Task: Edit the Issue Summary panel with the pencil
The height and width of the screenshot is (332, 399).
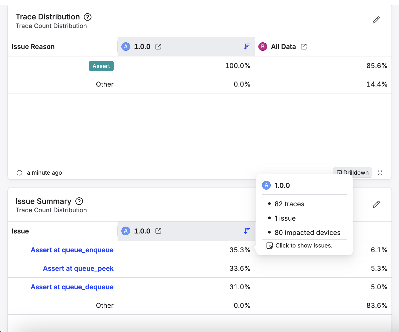Action: coord(376,205)
